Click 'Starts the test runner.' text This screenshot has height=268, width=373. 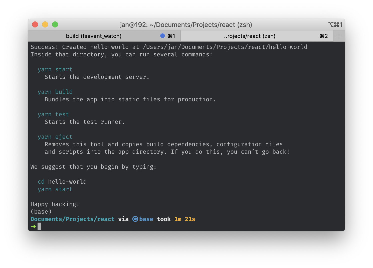point(85,122)
